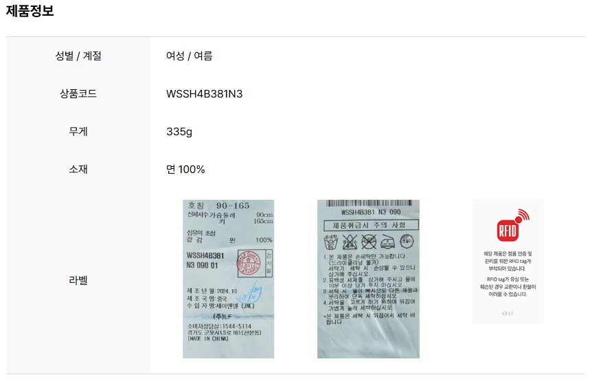Click the gray LF logo under RFID notice
This screenshot has height=379, width=592.
point(508,313)
